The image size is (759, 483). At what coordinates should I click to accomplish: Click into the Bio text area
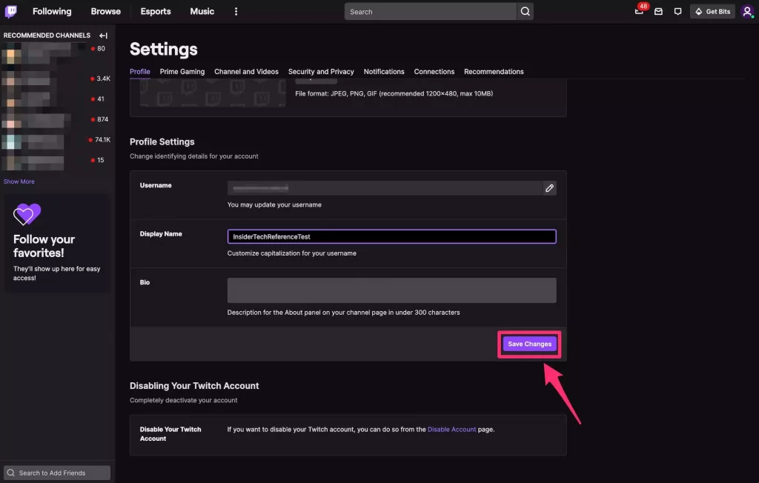(x=391, y=290)
